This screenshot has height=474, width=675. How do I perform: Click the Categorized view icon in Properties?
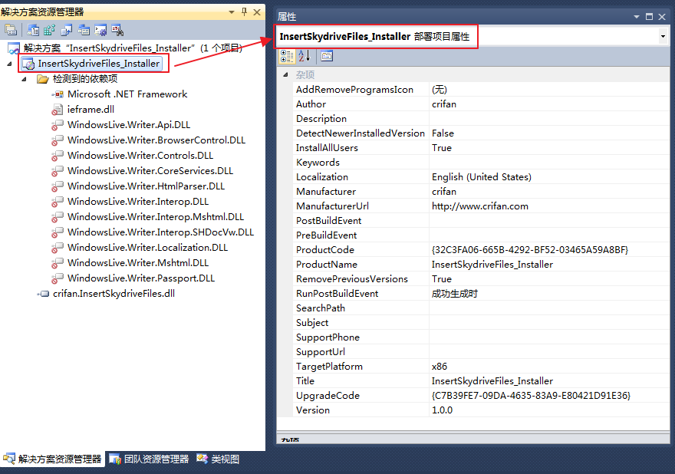click(x=287, y=56)
